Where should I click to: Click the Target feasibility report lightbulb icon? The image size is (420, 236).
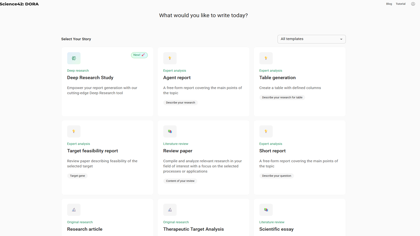coord(74,131)
